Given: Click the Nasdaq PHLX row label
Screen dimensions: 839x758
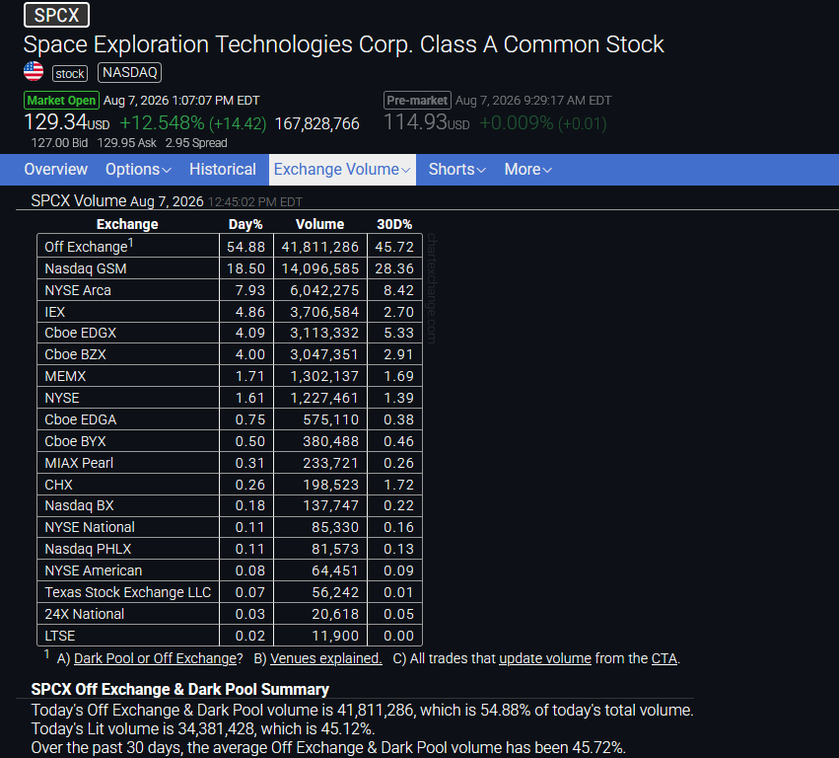Looking at the screenshot, I should [x=88, y=549].
